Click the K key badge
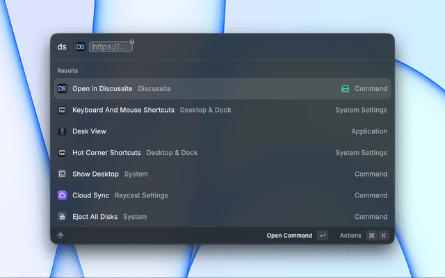Viewport: 445px width, 278px height. 384,236
